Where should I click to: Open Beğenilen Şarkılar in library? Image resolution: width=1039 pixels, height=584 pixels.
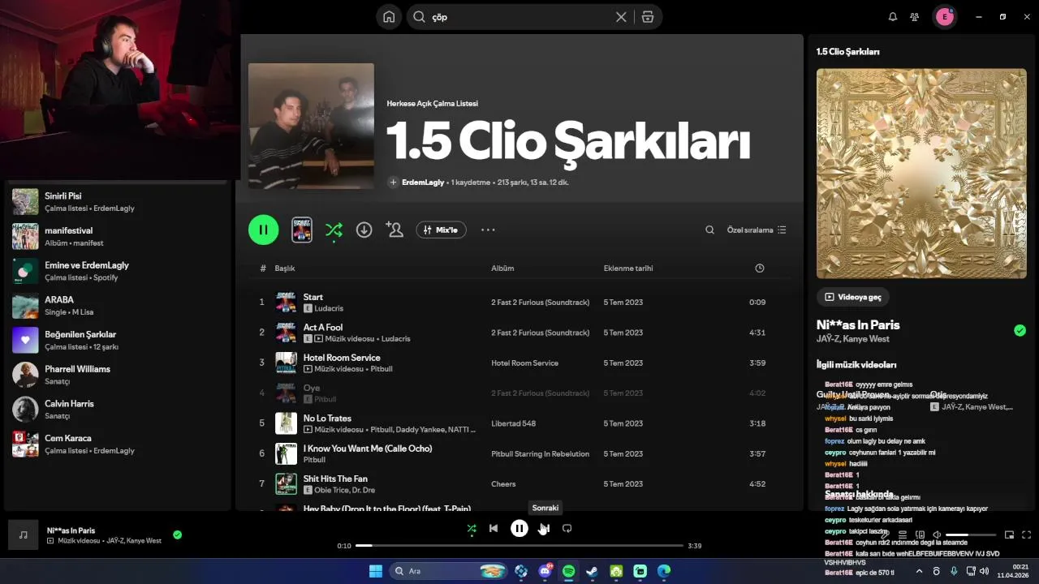click(x=118, y=340)
